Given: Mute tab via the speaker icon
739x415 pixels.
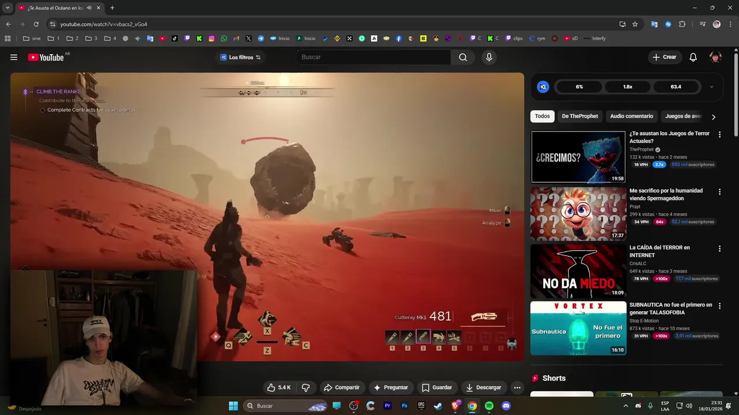Looking at the screenshot, I should (x=89, y=7).
